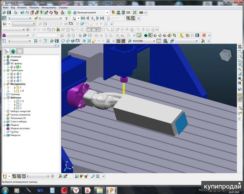Open Yandex browser from the taskbar
The height and width of the screenshot is (194, 244).
[76, 190]
